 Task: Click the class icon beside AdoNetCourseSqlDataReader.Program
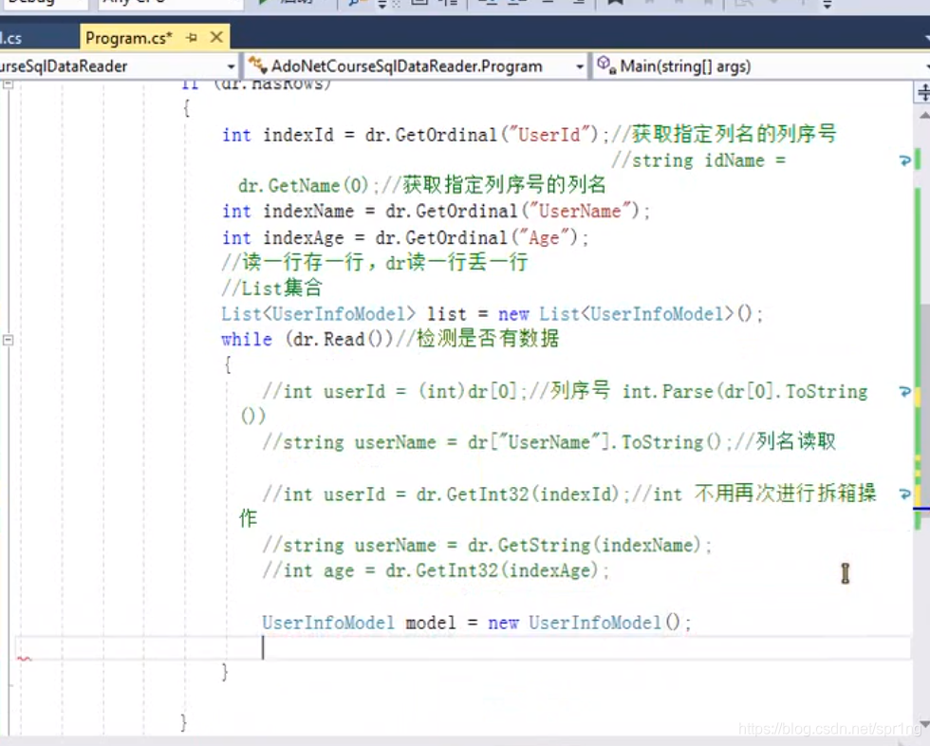(x=257, y=65)
